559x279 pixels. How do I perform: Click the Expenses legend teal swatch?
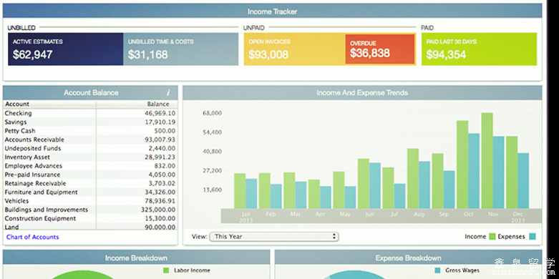533,237
